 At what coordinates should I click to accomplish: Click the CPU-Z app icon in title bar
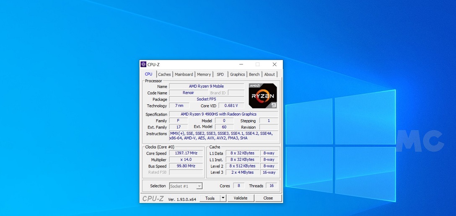point(143,64)
